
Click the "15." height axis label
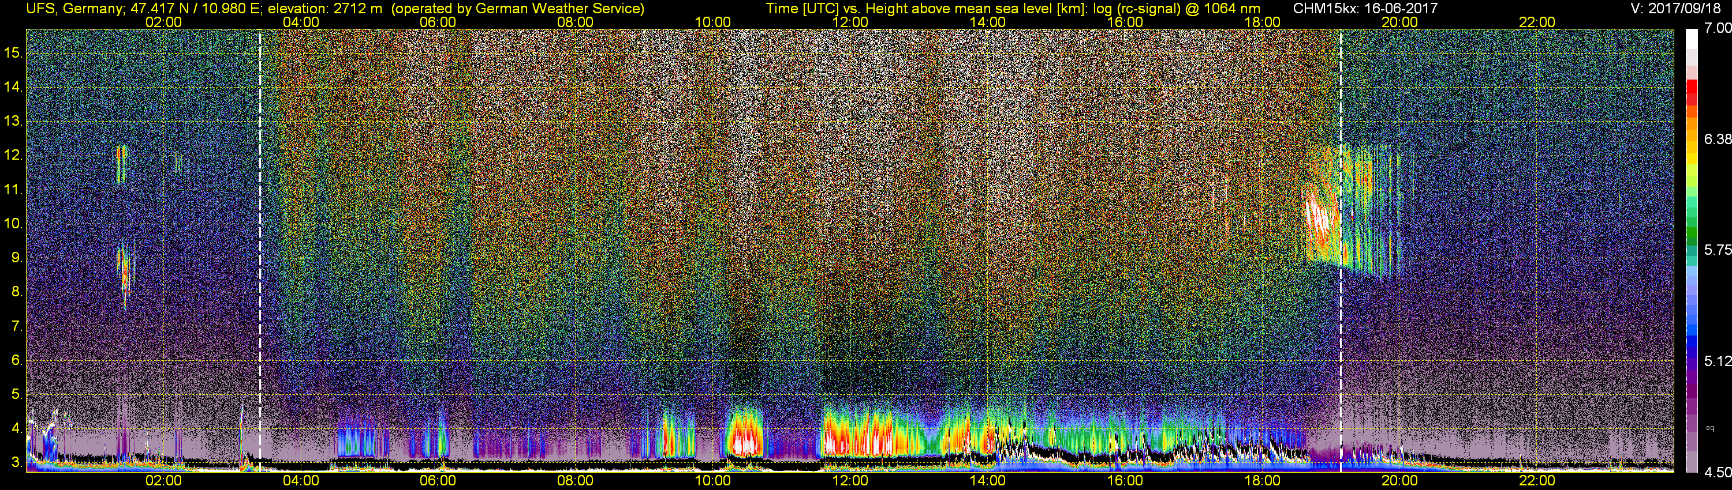13,53
